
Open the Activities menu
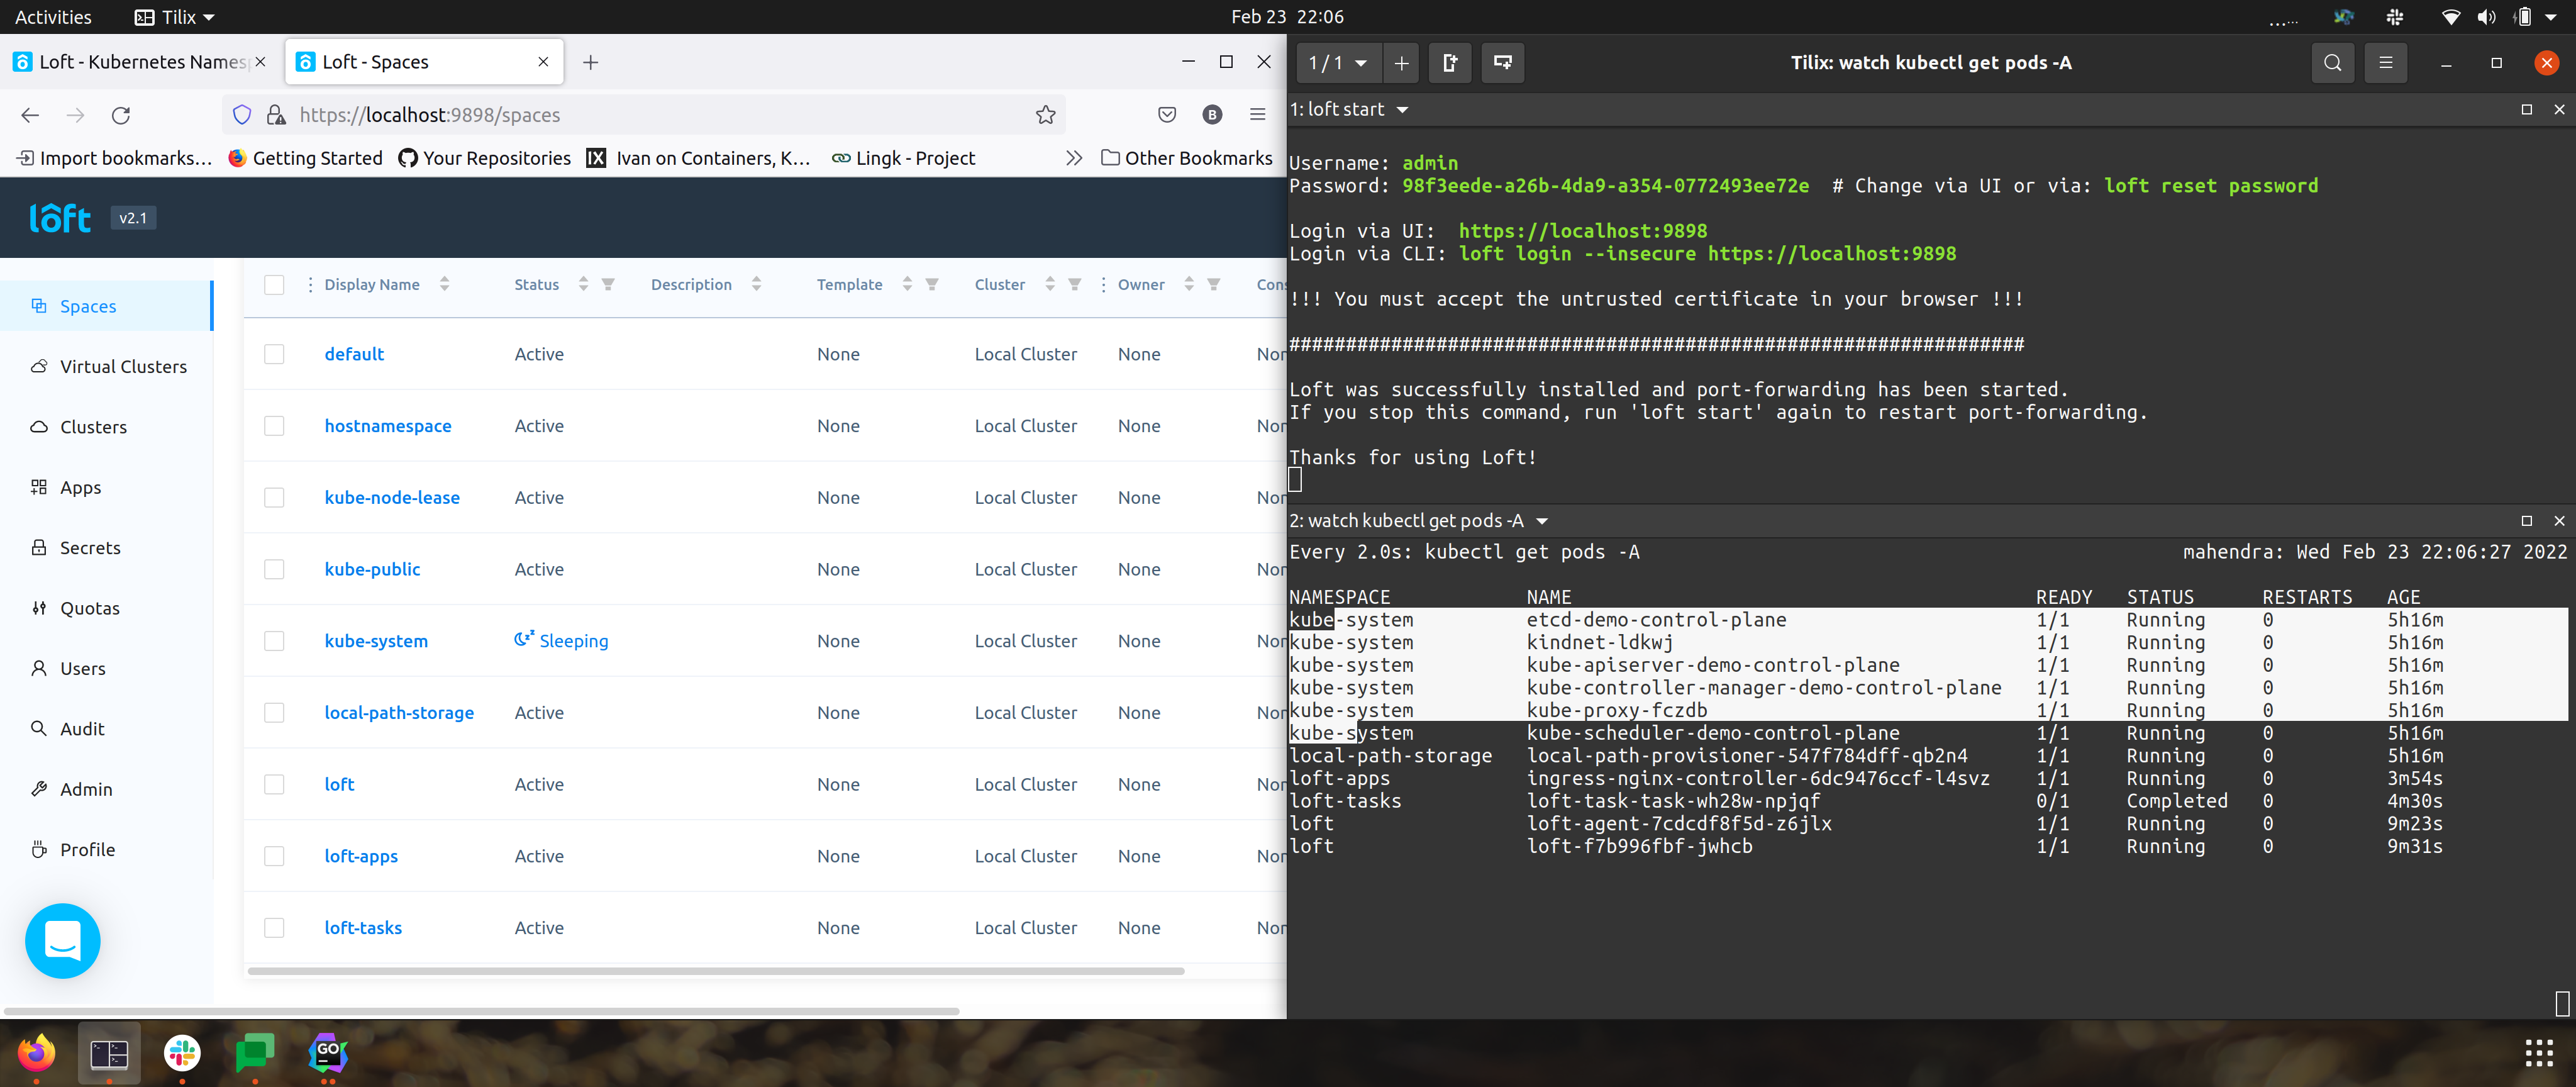52,16
